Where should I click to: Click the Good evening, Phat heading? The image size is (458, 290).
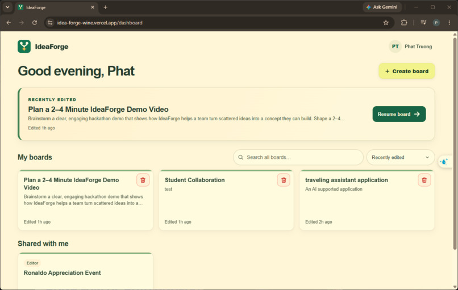(76, 71)
